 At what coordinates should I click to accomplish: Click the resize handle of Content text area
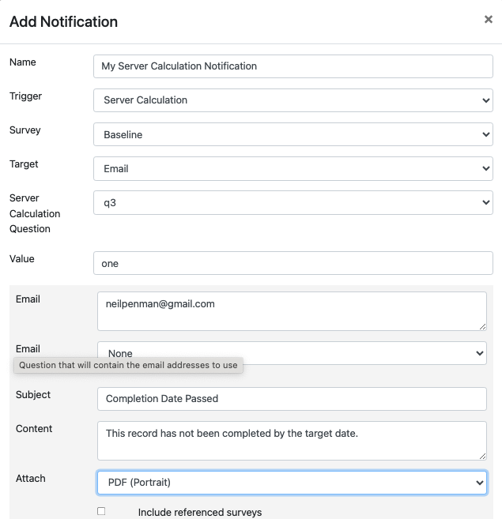point(482,456)
